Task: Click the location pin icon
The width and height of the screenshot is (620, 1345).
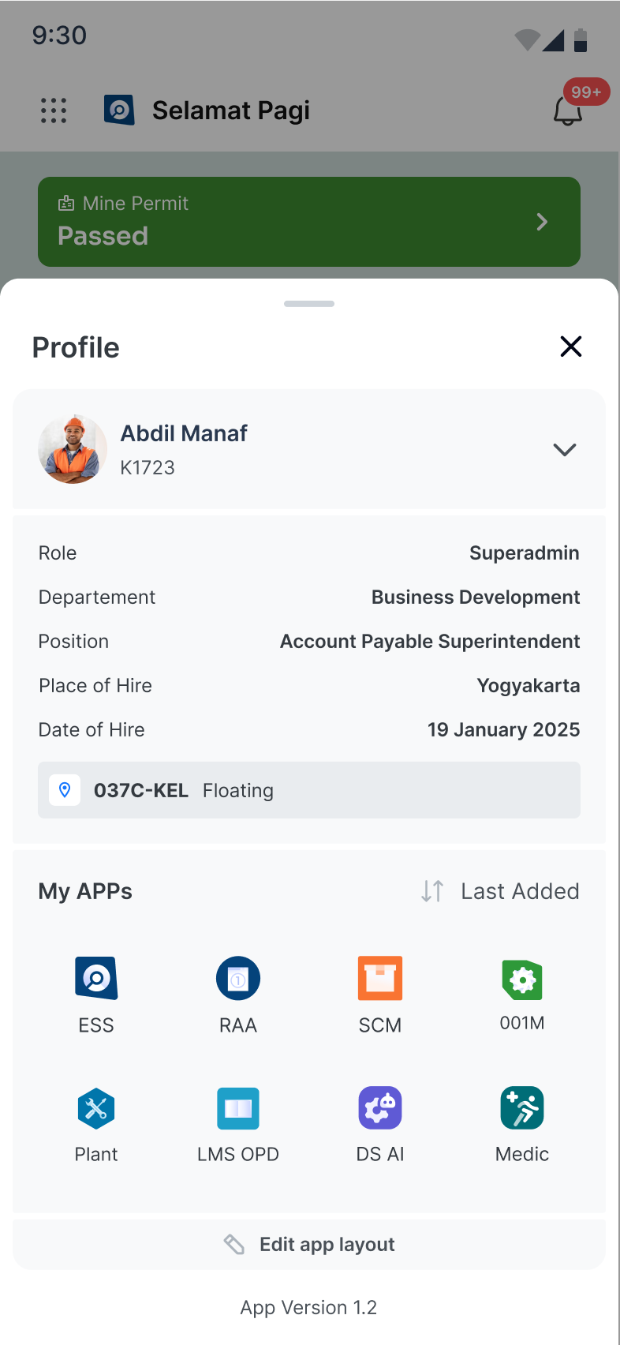Action: coord(65,790)
